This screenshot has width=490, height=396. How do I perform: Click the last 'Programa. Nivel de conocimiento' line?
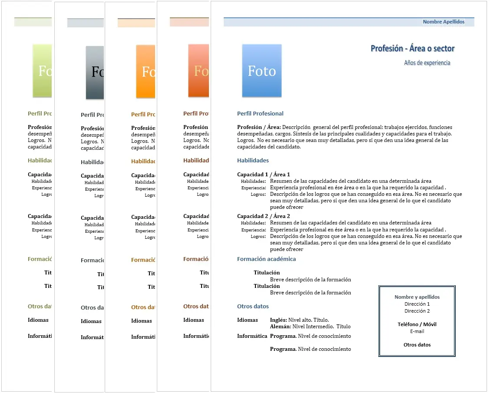tap(310, 349)
